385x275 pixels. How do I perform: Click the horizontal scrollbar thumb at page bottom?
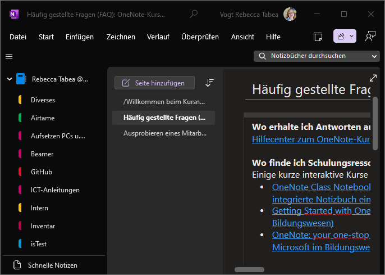click(249, 269)
